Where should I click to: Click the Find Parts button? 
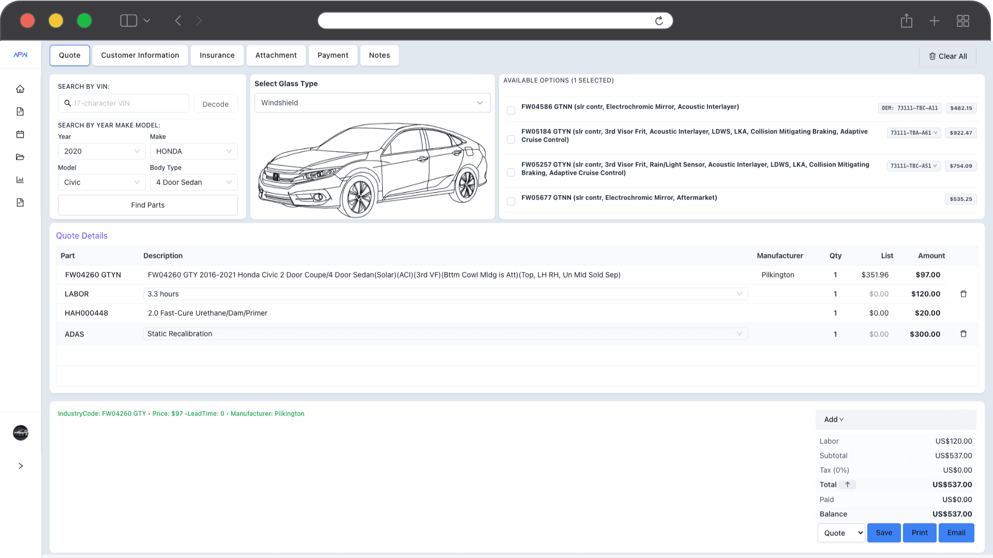click(148, 205)
